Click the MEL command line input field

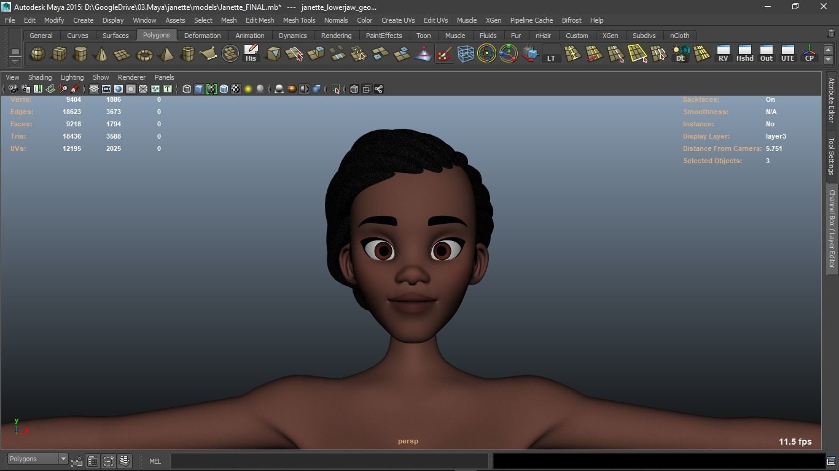click(330, 461)
